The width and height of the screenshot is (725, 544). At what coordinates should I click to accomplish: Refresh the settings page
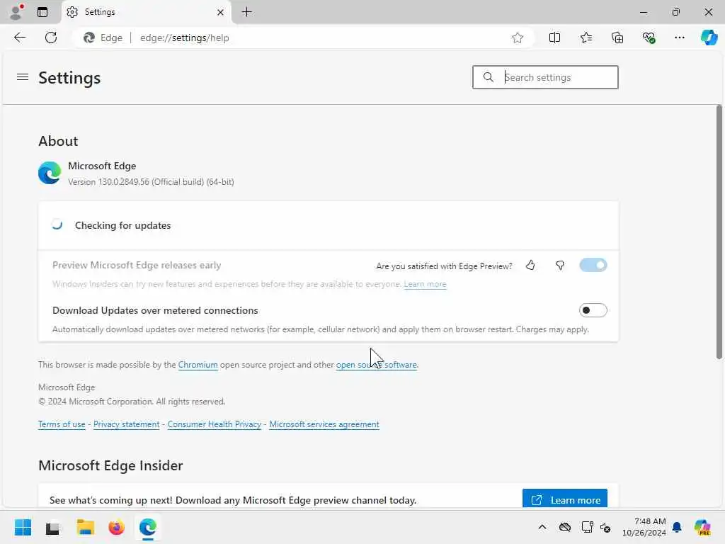pos(51,38)
